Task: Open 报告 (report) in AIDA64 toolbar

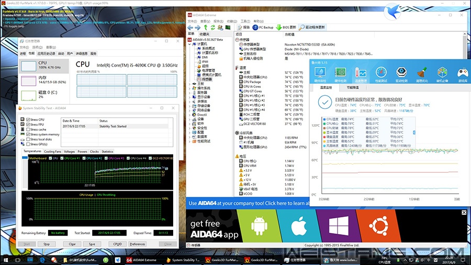Action: coord(243,27)
